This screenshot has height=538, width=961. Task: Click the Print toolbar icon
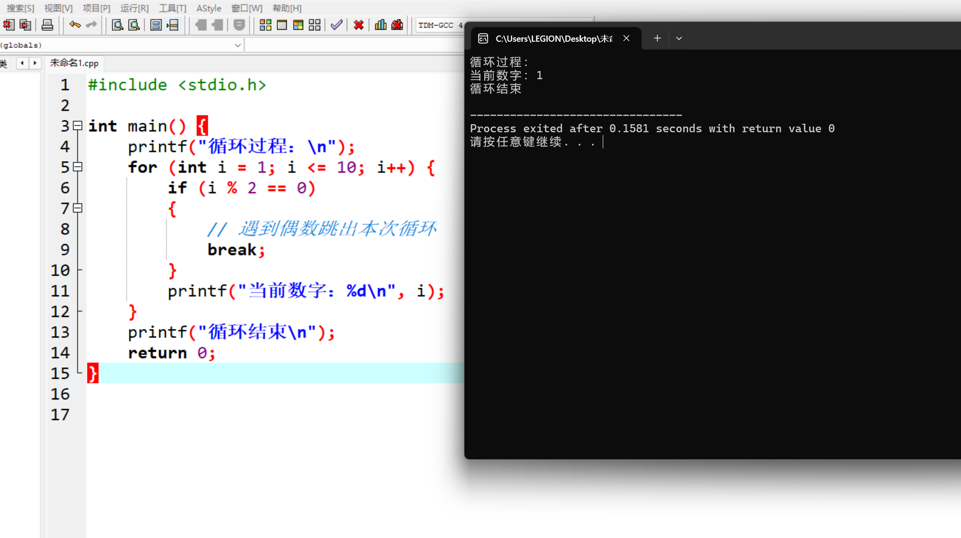click(x=47, y=25)
